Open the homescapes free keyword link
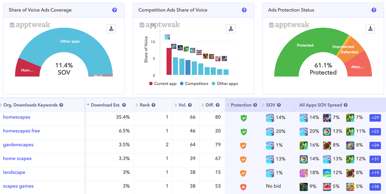Image resolution: width=386 pixels, height=194 pixels. 21,131
